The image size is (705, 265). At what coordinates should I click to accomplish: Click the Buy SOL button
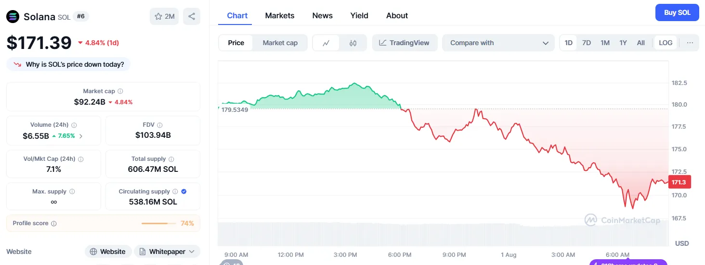tap(677, 12)
